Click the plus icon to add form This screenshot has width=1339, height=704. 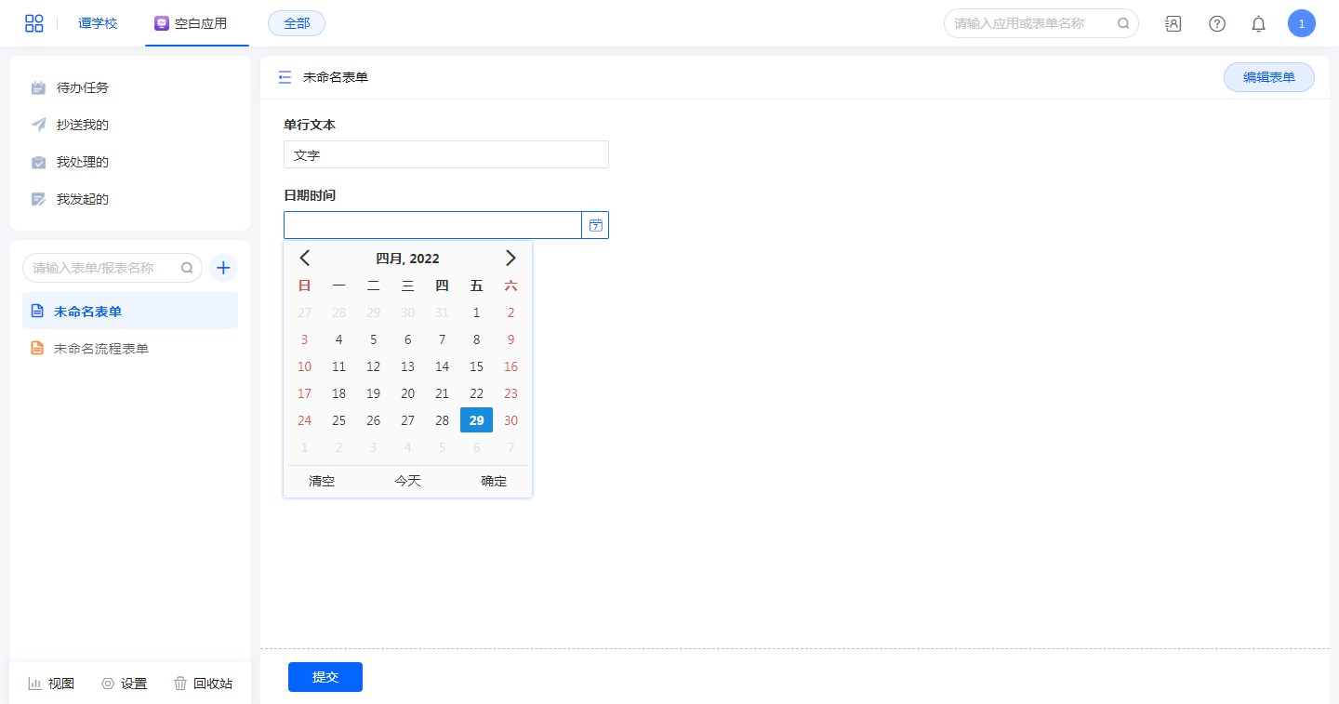(223, 268)
